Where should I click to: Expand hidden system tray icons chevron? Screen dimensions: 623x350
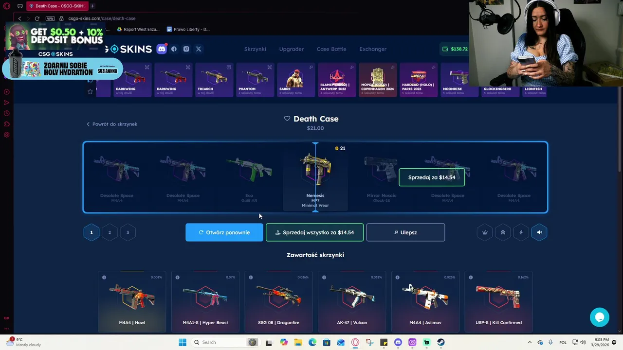[x=530, y=342]
